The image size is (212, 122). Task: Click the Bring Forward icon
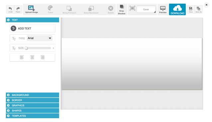click(x=69, y=8)
